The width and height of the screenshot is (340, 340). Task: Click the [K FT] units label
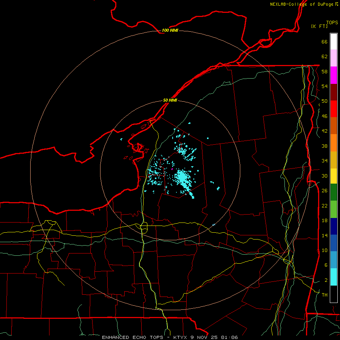tap(319, 26)
